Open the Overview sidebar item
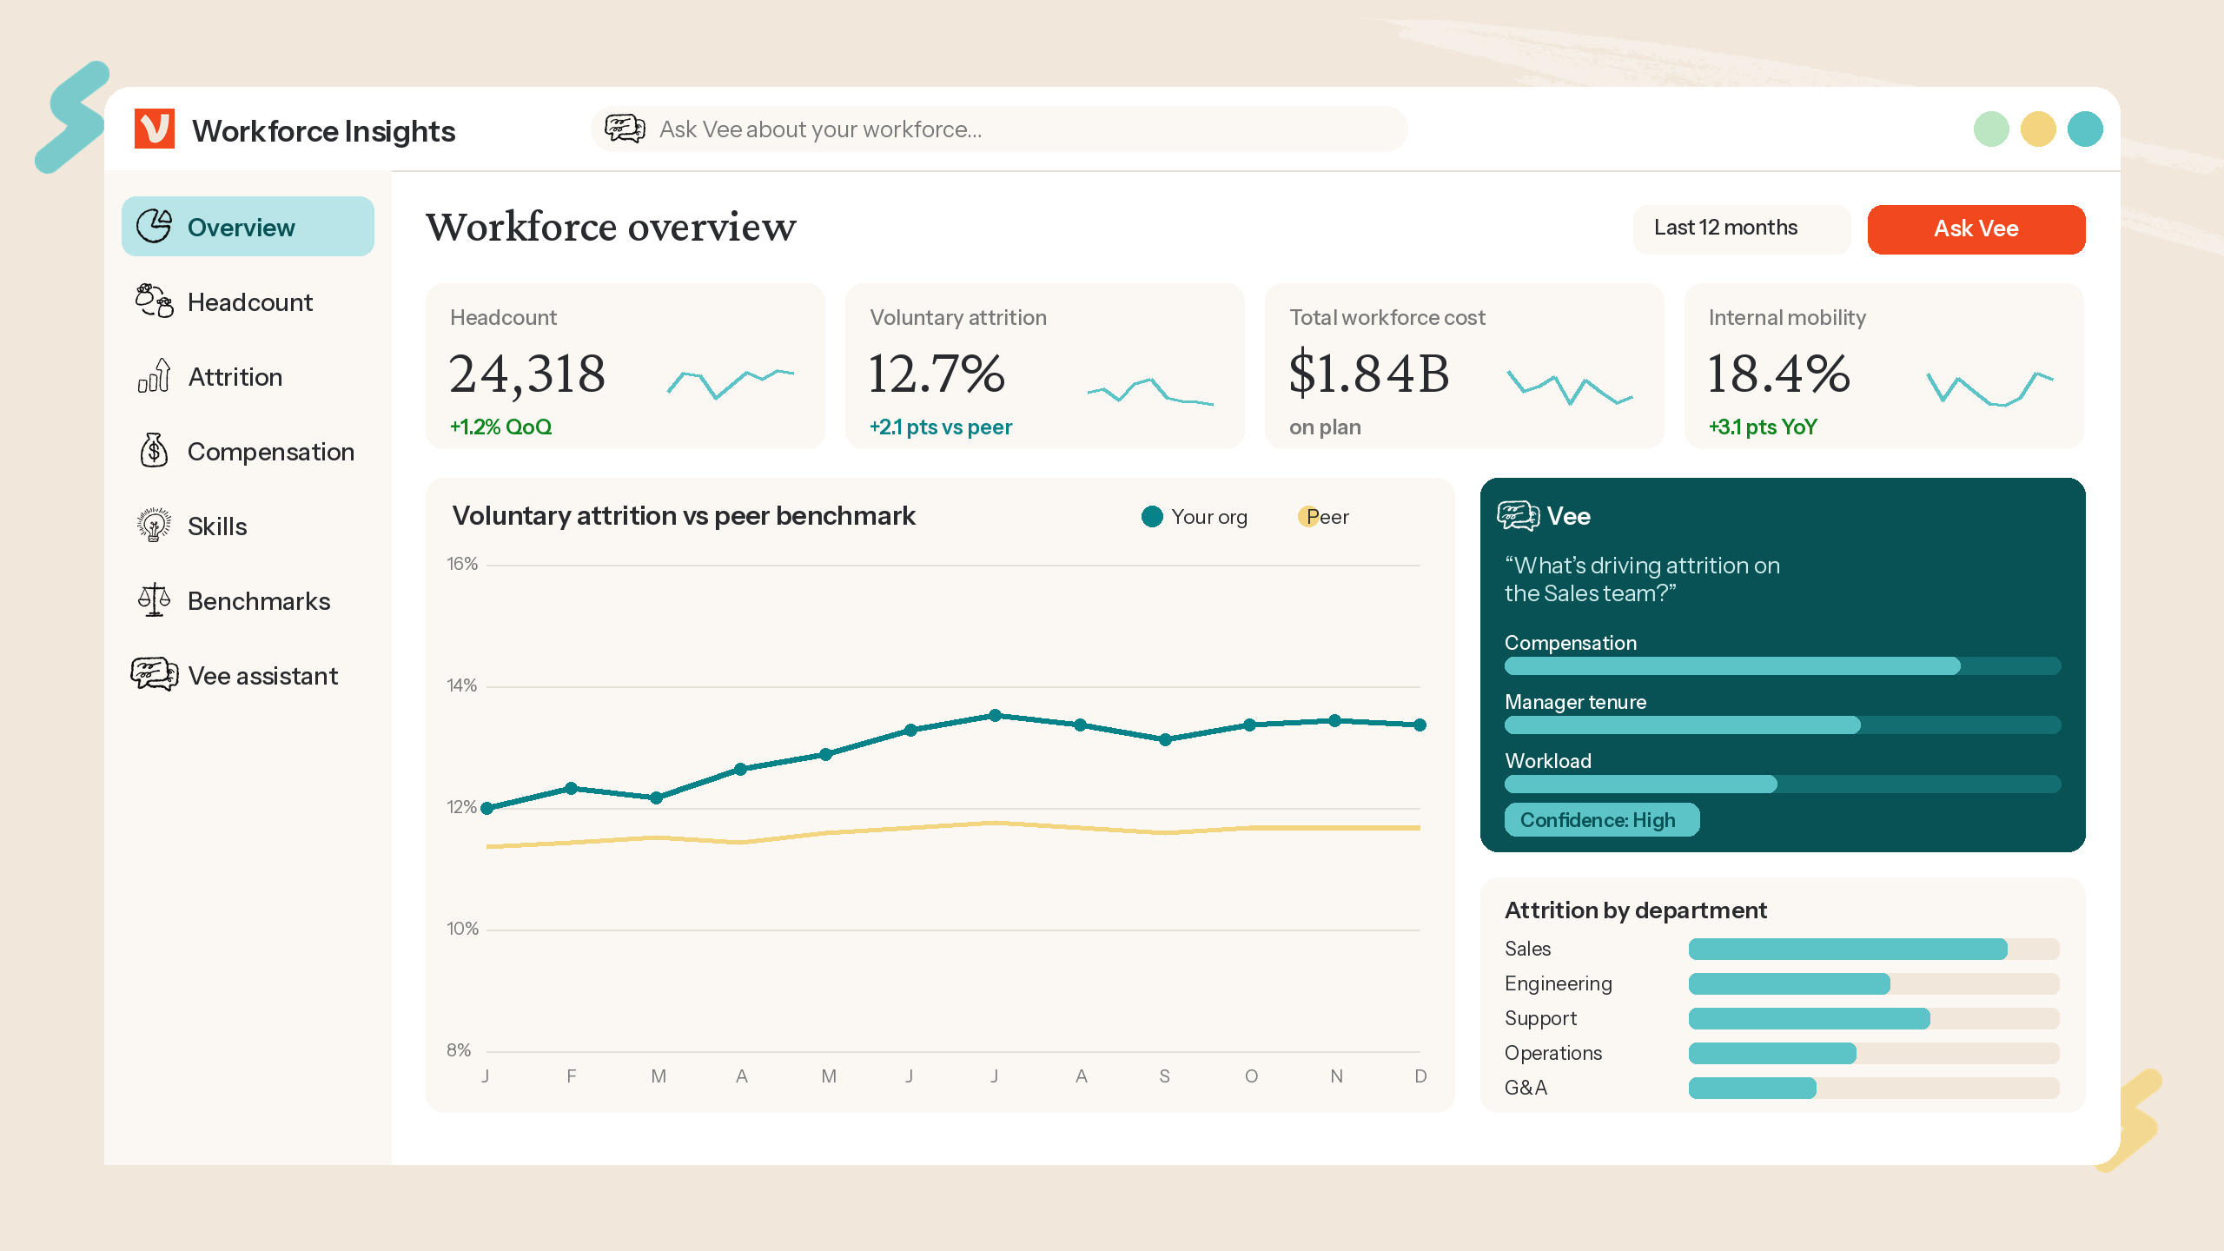Image resolution: width=2224 pixels, height=1251 pixels. 248,227
